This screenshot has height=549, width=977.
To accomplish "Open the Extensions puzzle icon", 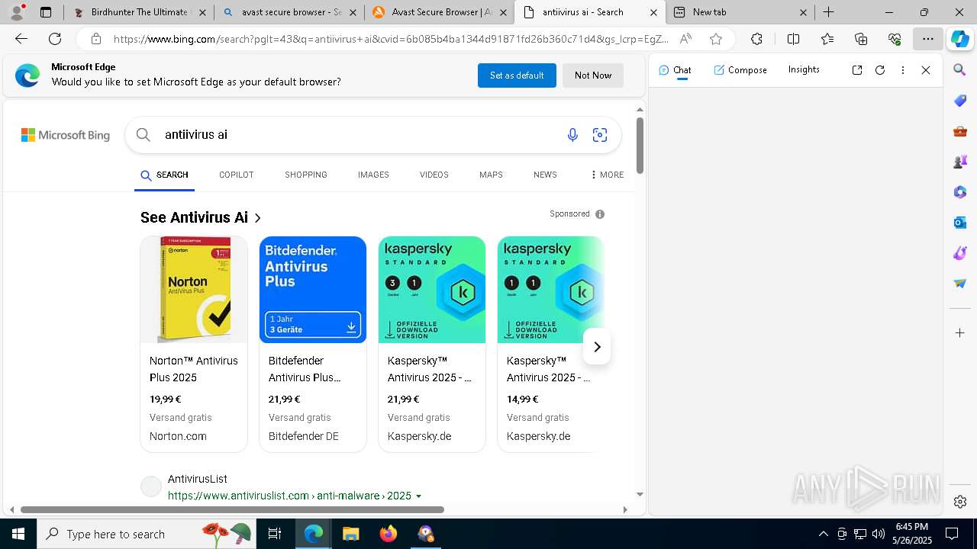I will pyautogui.click(x=756, y=39).
